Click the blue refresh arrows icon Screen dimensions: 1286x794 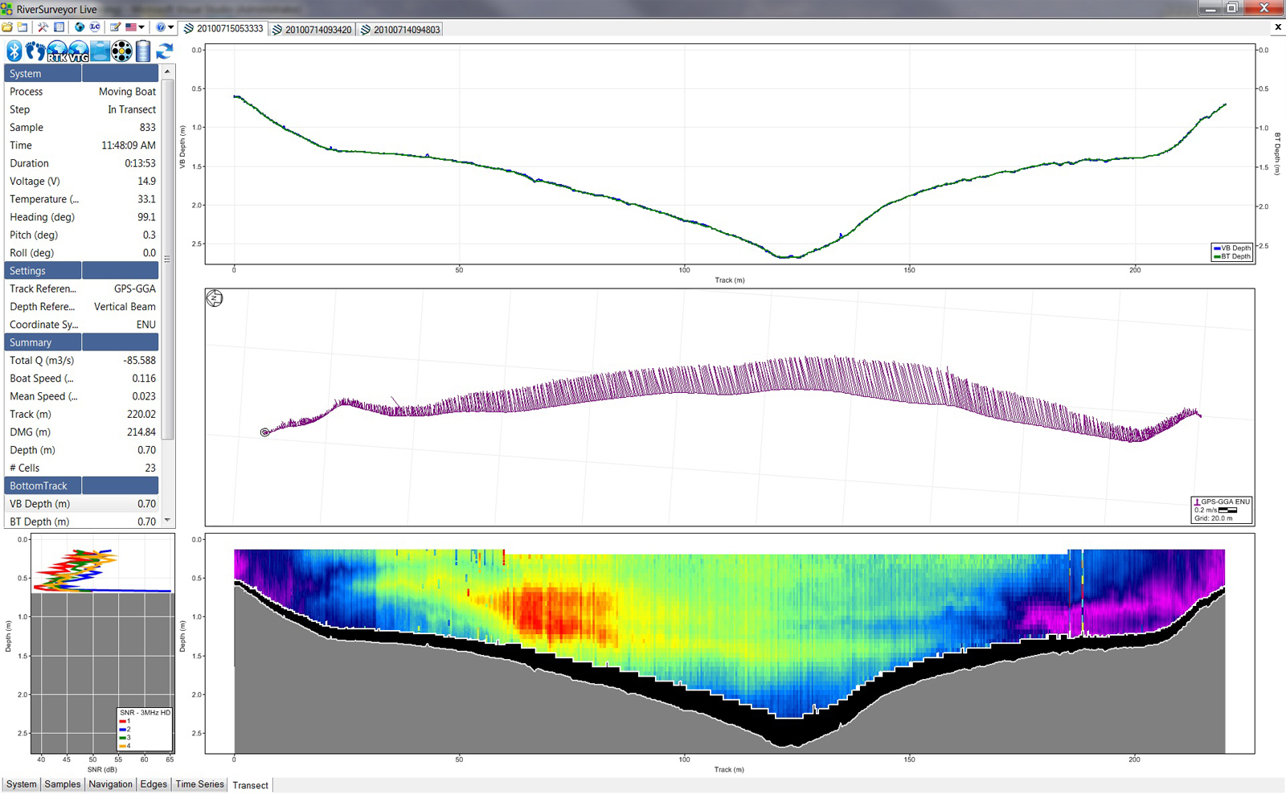[165, 51]
